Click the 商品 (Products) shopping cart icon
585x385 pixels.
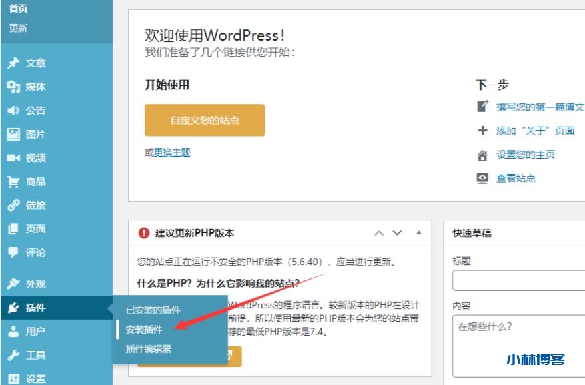pos(15,181)
